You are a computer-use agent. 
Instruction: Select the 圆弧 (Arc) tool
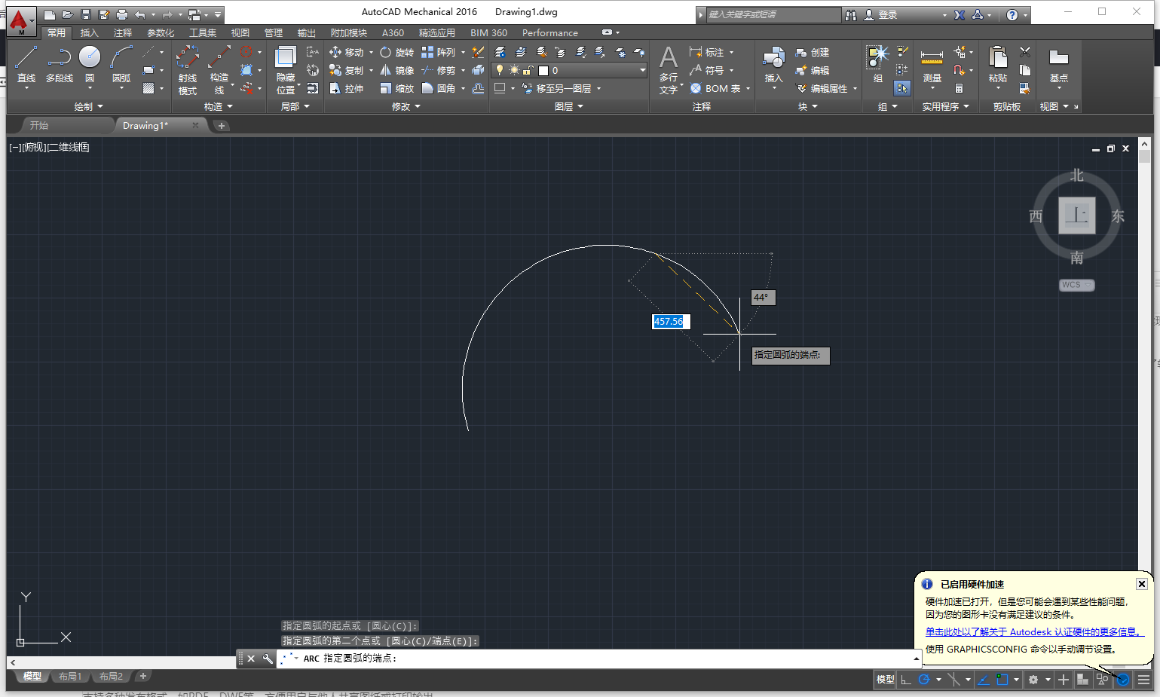click(x=121, y=64)
